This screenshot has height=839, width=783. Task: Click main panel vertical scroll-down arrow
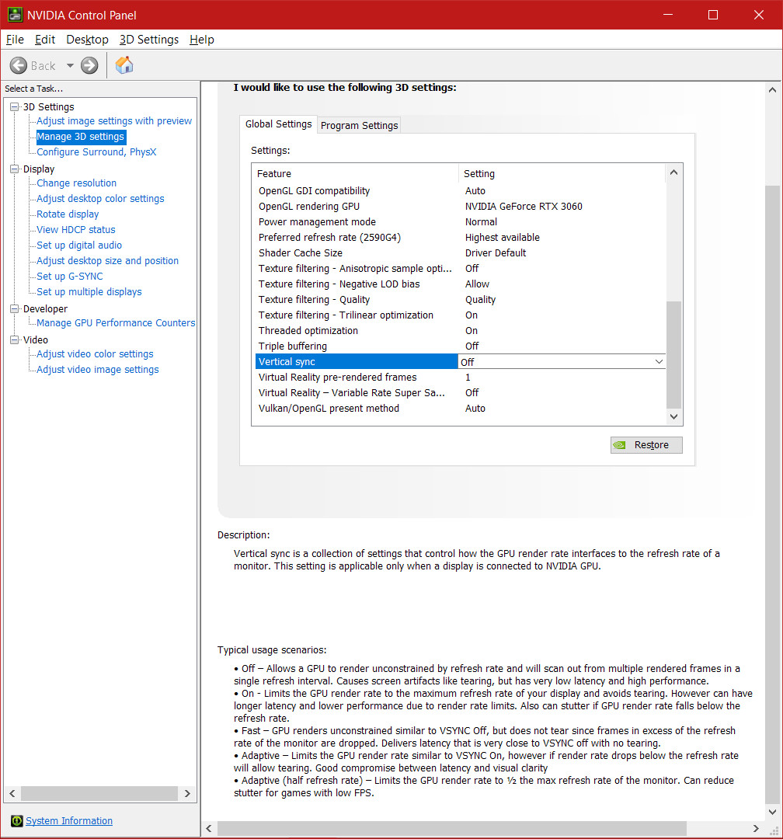click(x=772, y=812)
